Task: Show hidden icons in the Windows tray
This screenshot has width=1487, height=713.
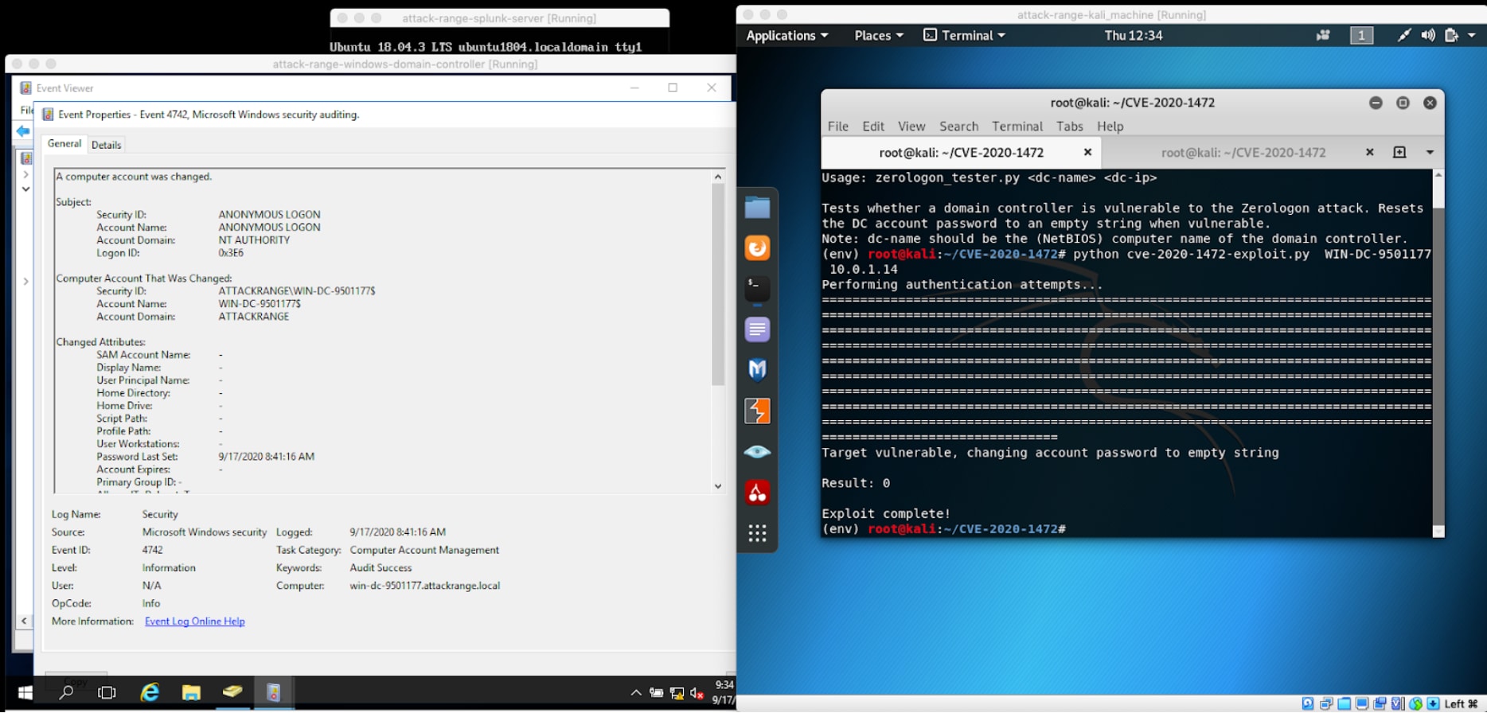Action: tap(636, 693)
